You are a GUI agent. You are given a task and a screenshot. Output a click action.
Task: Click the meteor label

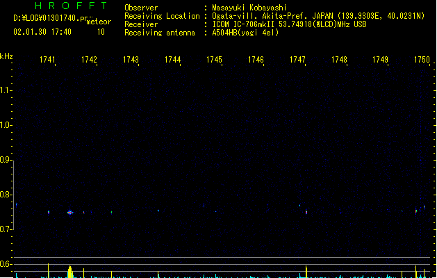(x=99, y=22)
